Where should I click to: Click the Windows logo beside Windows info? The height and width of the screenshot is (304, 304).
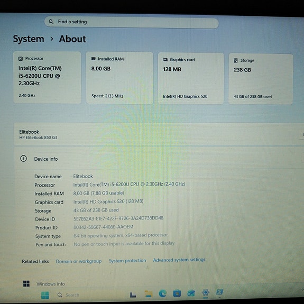(x=26, y=283)
